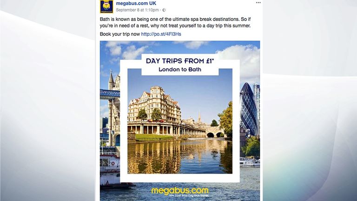357x201 pixels.
Task: Open the megabus.com UK profile picture
Action: [106, 7]
